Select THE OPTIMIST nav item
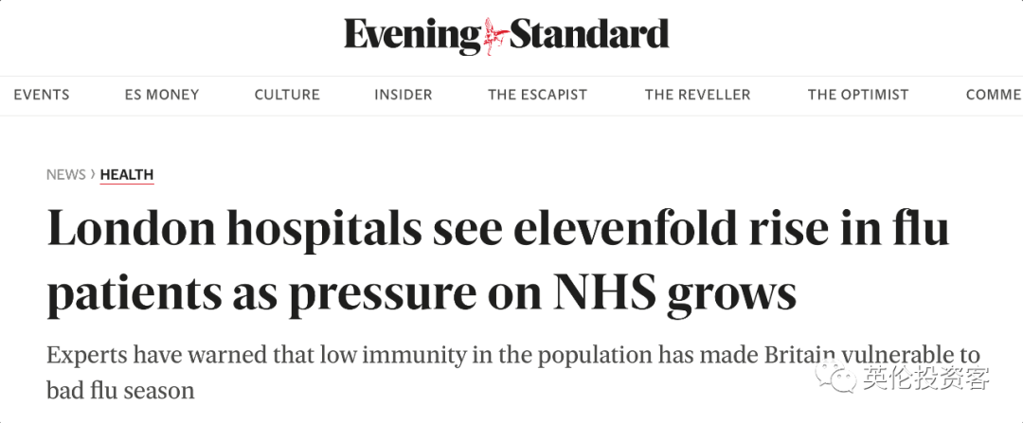This screenshot has height=423, width=1023. pyautogui.click(x=858, y=95)
